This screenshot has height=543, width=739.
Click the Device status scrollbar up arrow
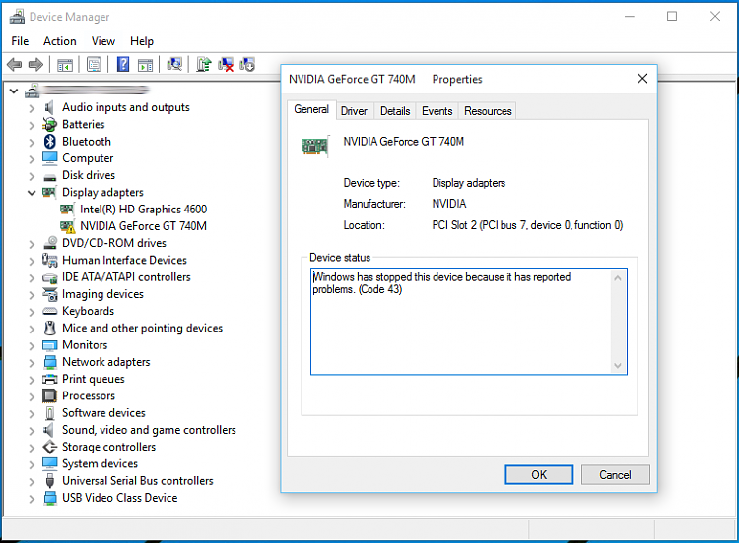[x=618, y=278]
